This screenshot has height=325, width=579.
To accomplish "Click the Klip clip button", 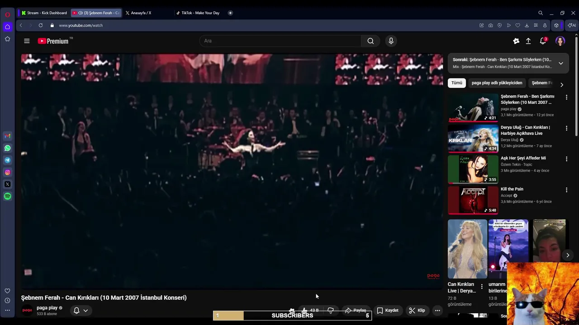I will pos(417,310).
